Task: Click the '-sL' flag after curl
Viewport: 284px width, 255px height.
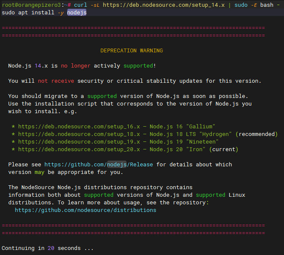Action: pyautogui.click(x=95, y=5)
